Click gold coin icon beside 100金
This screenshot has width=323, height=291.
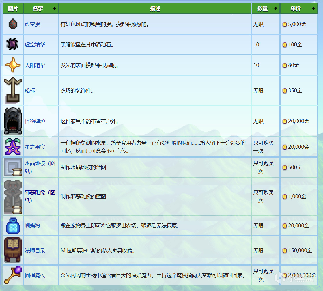(285, 45)
